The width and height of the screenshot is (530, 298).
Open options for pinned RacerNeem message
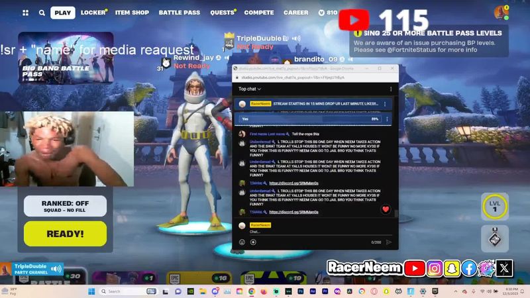(385, 104)
